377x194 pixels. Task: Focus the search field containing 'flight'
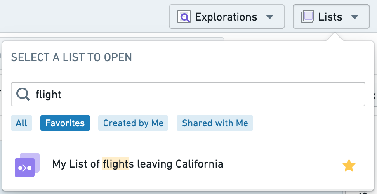coord(188,94)
